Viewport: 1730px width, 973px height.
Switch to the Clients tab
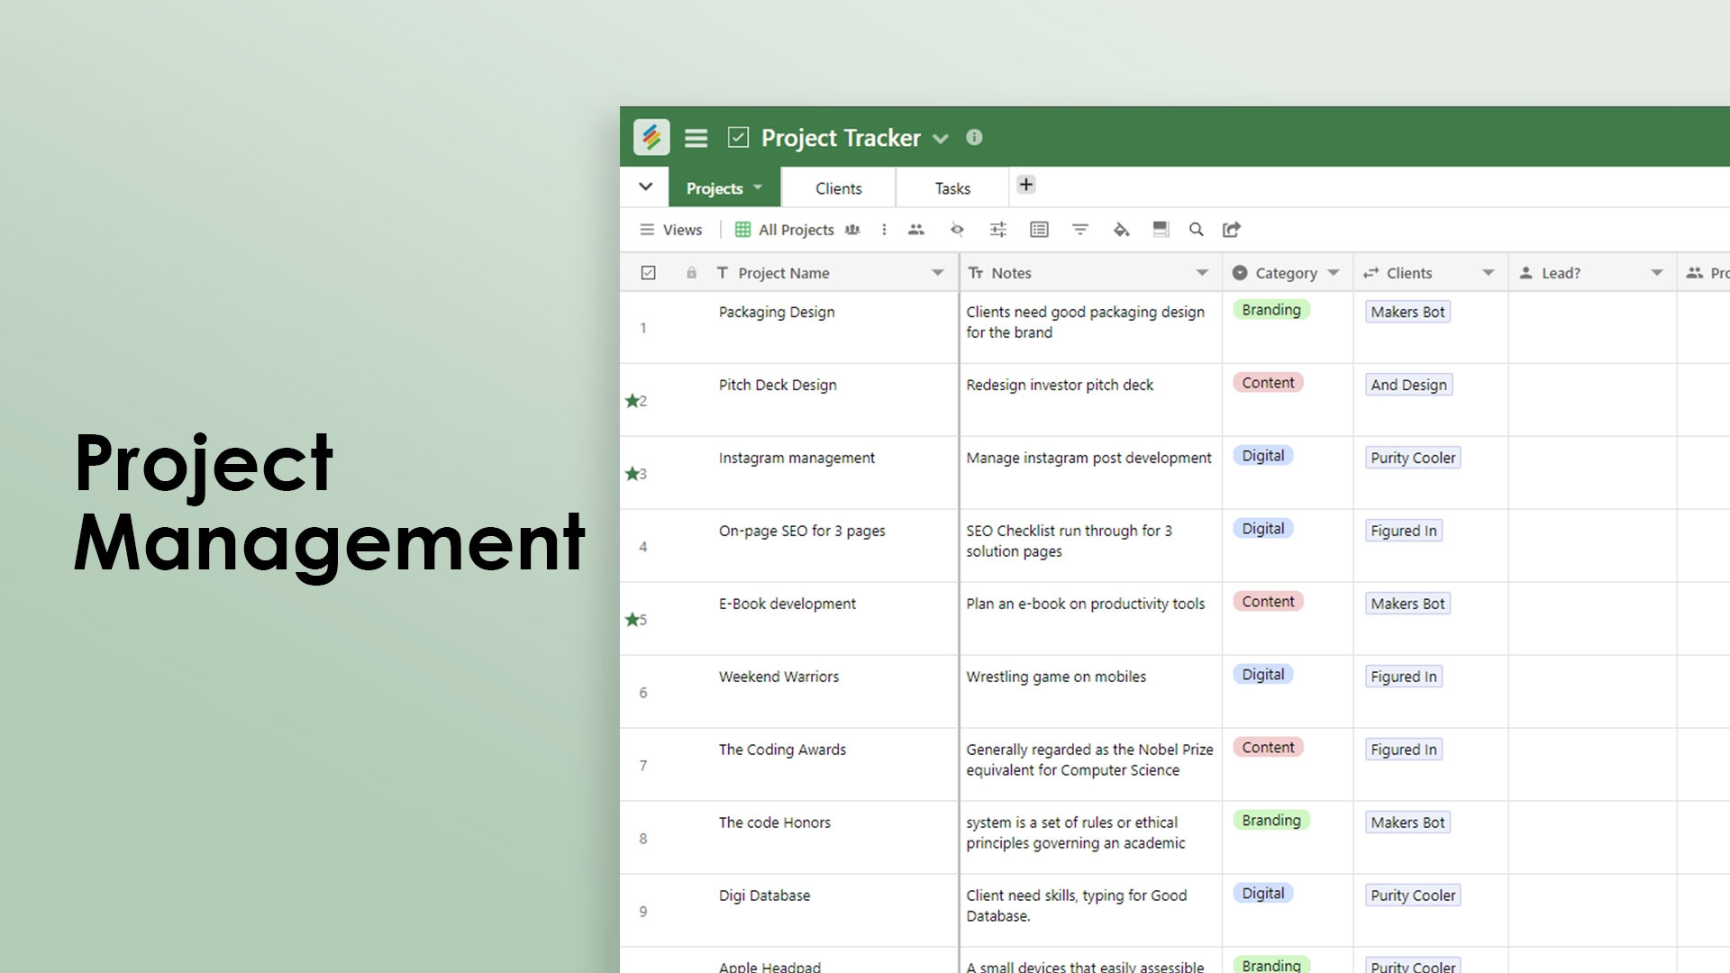[838, 188]
